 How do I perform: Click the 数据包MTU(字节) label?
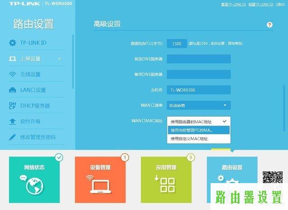(x=147, y=44)
